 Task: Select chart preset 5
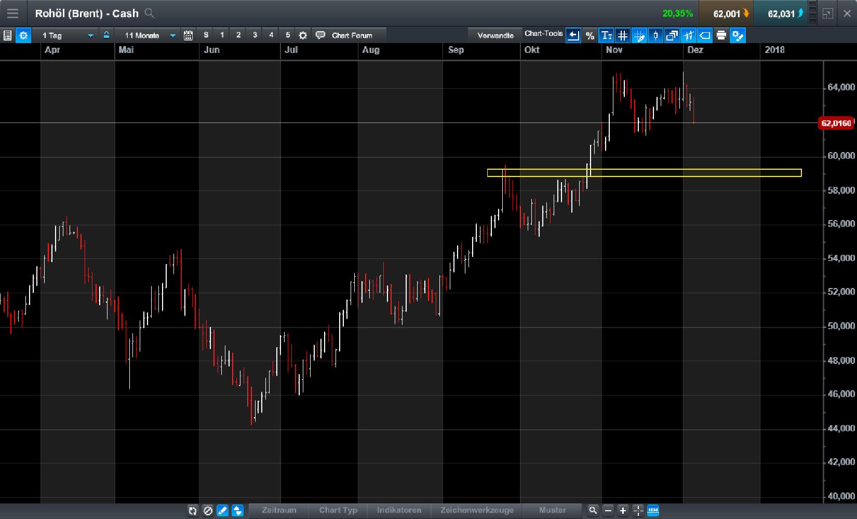tap(288, 35)
